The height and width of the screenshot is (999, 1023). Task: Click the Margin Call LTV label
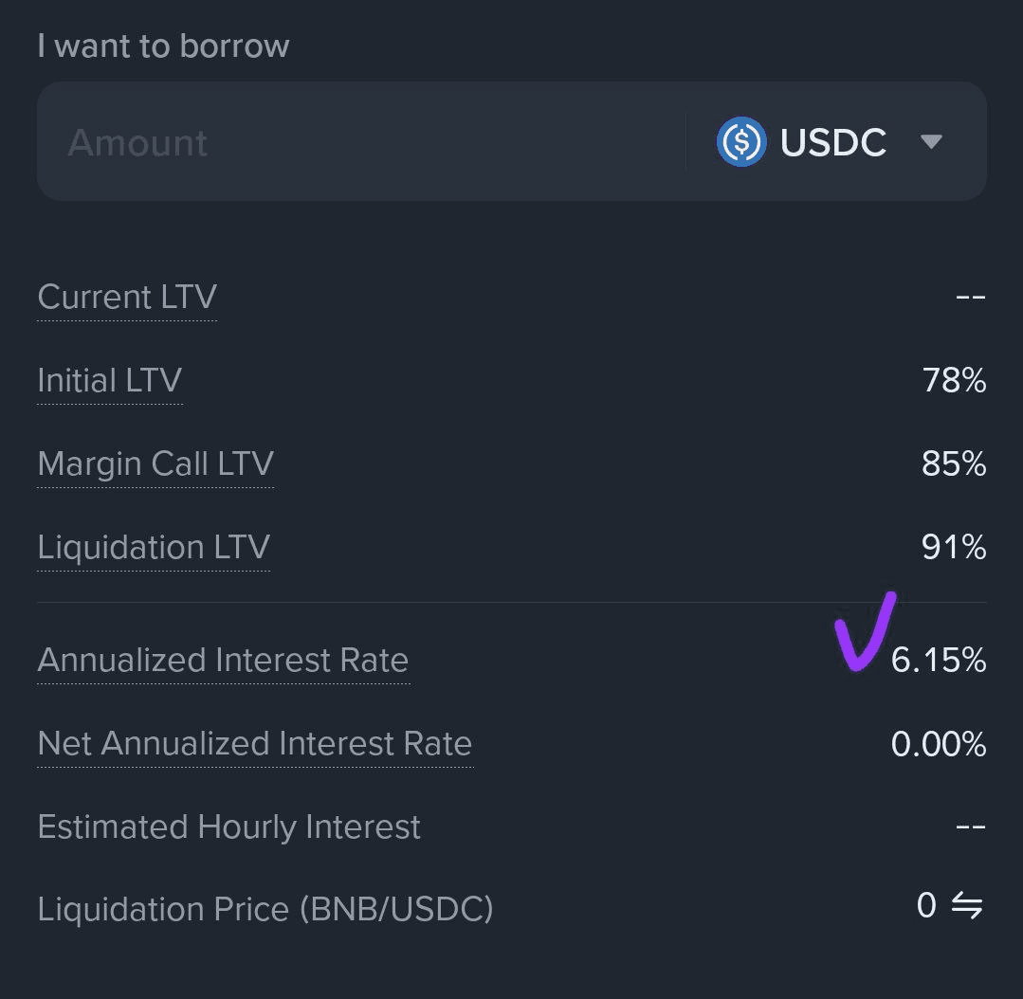point(155,463)
